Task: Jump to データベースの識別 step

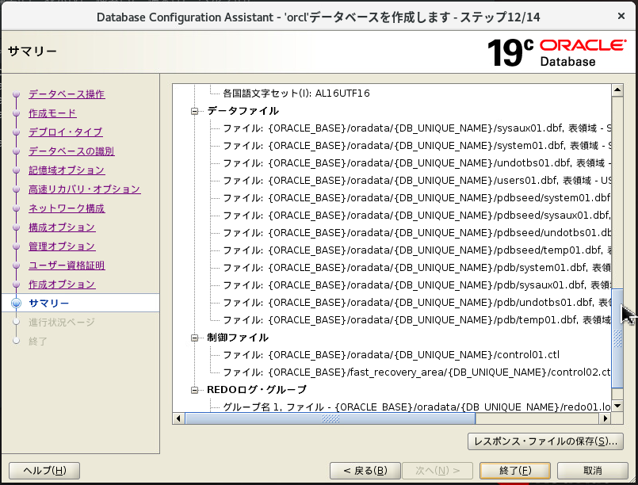Action: point(71,151)
